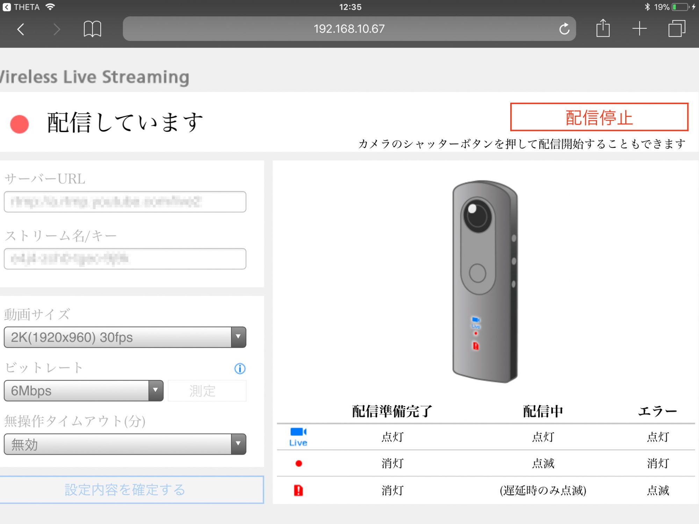Viewport: 699px width, 524px height.
Task: Click the 測定 measure button
Action: (x=207, y=391)
